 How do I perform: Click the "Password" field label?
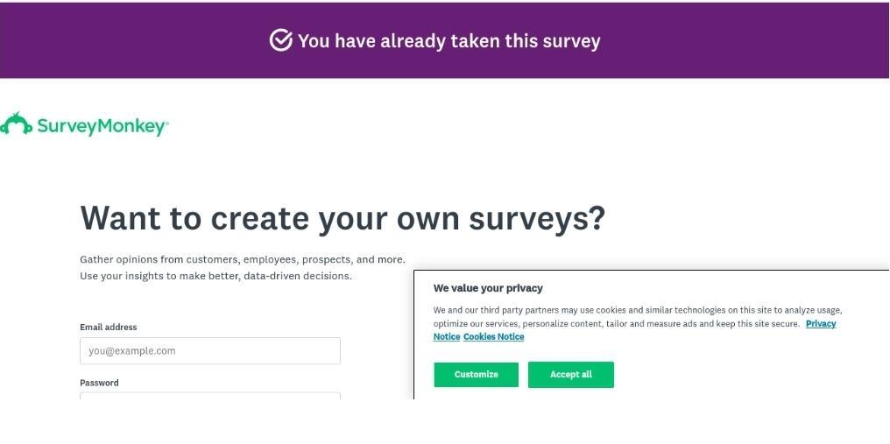coord(99,383)
